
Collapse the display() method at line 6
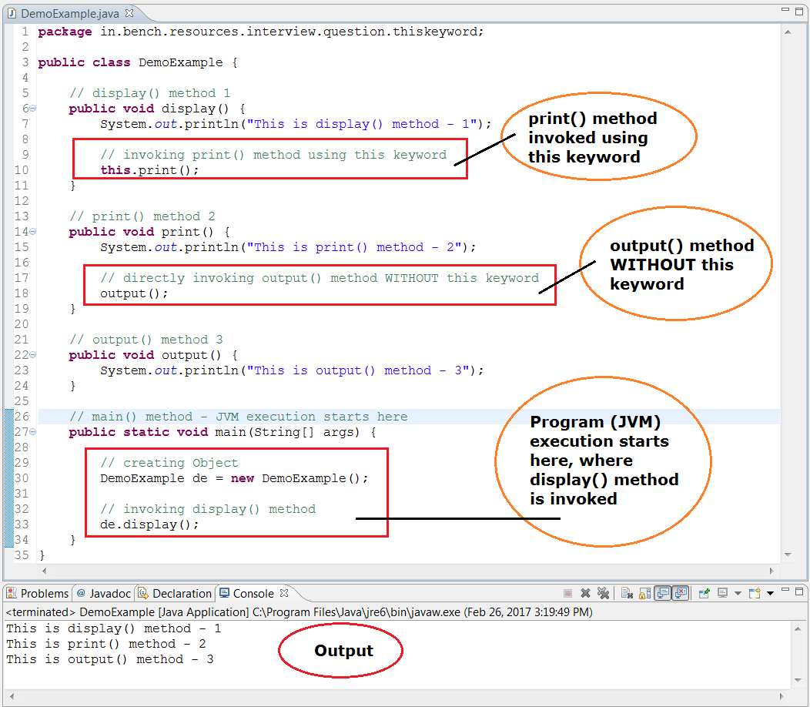[x=32, y=108]
